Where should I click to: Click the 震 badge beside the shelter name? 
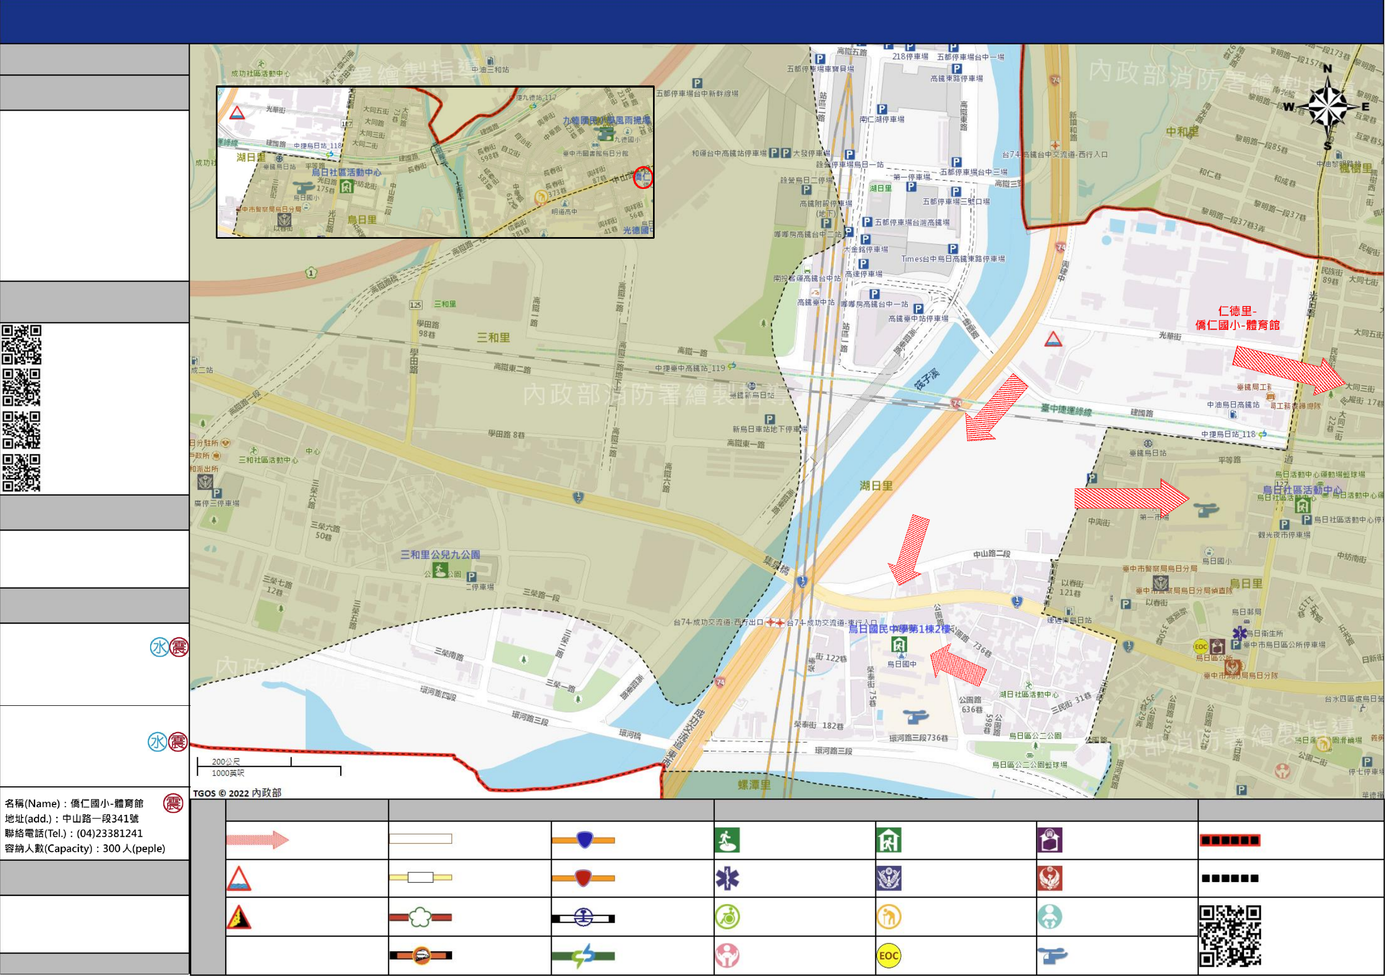pyautogui.click(x=173, y=804)
